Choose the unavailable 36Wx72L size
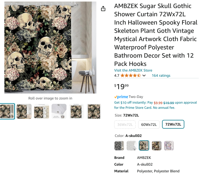The height and width of the screenshot is (174, 202). pyautogui.click(x=125, y=125)
